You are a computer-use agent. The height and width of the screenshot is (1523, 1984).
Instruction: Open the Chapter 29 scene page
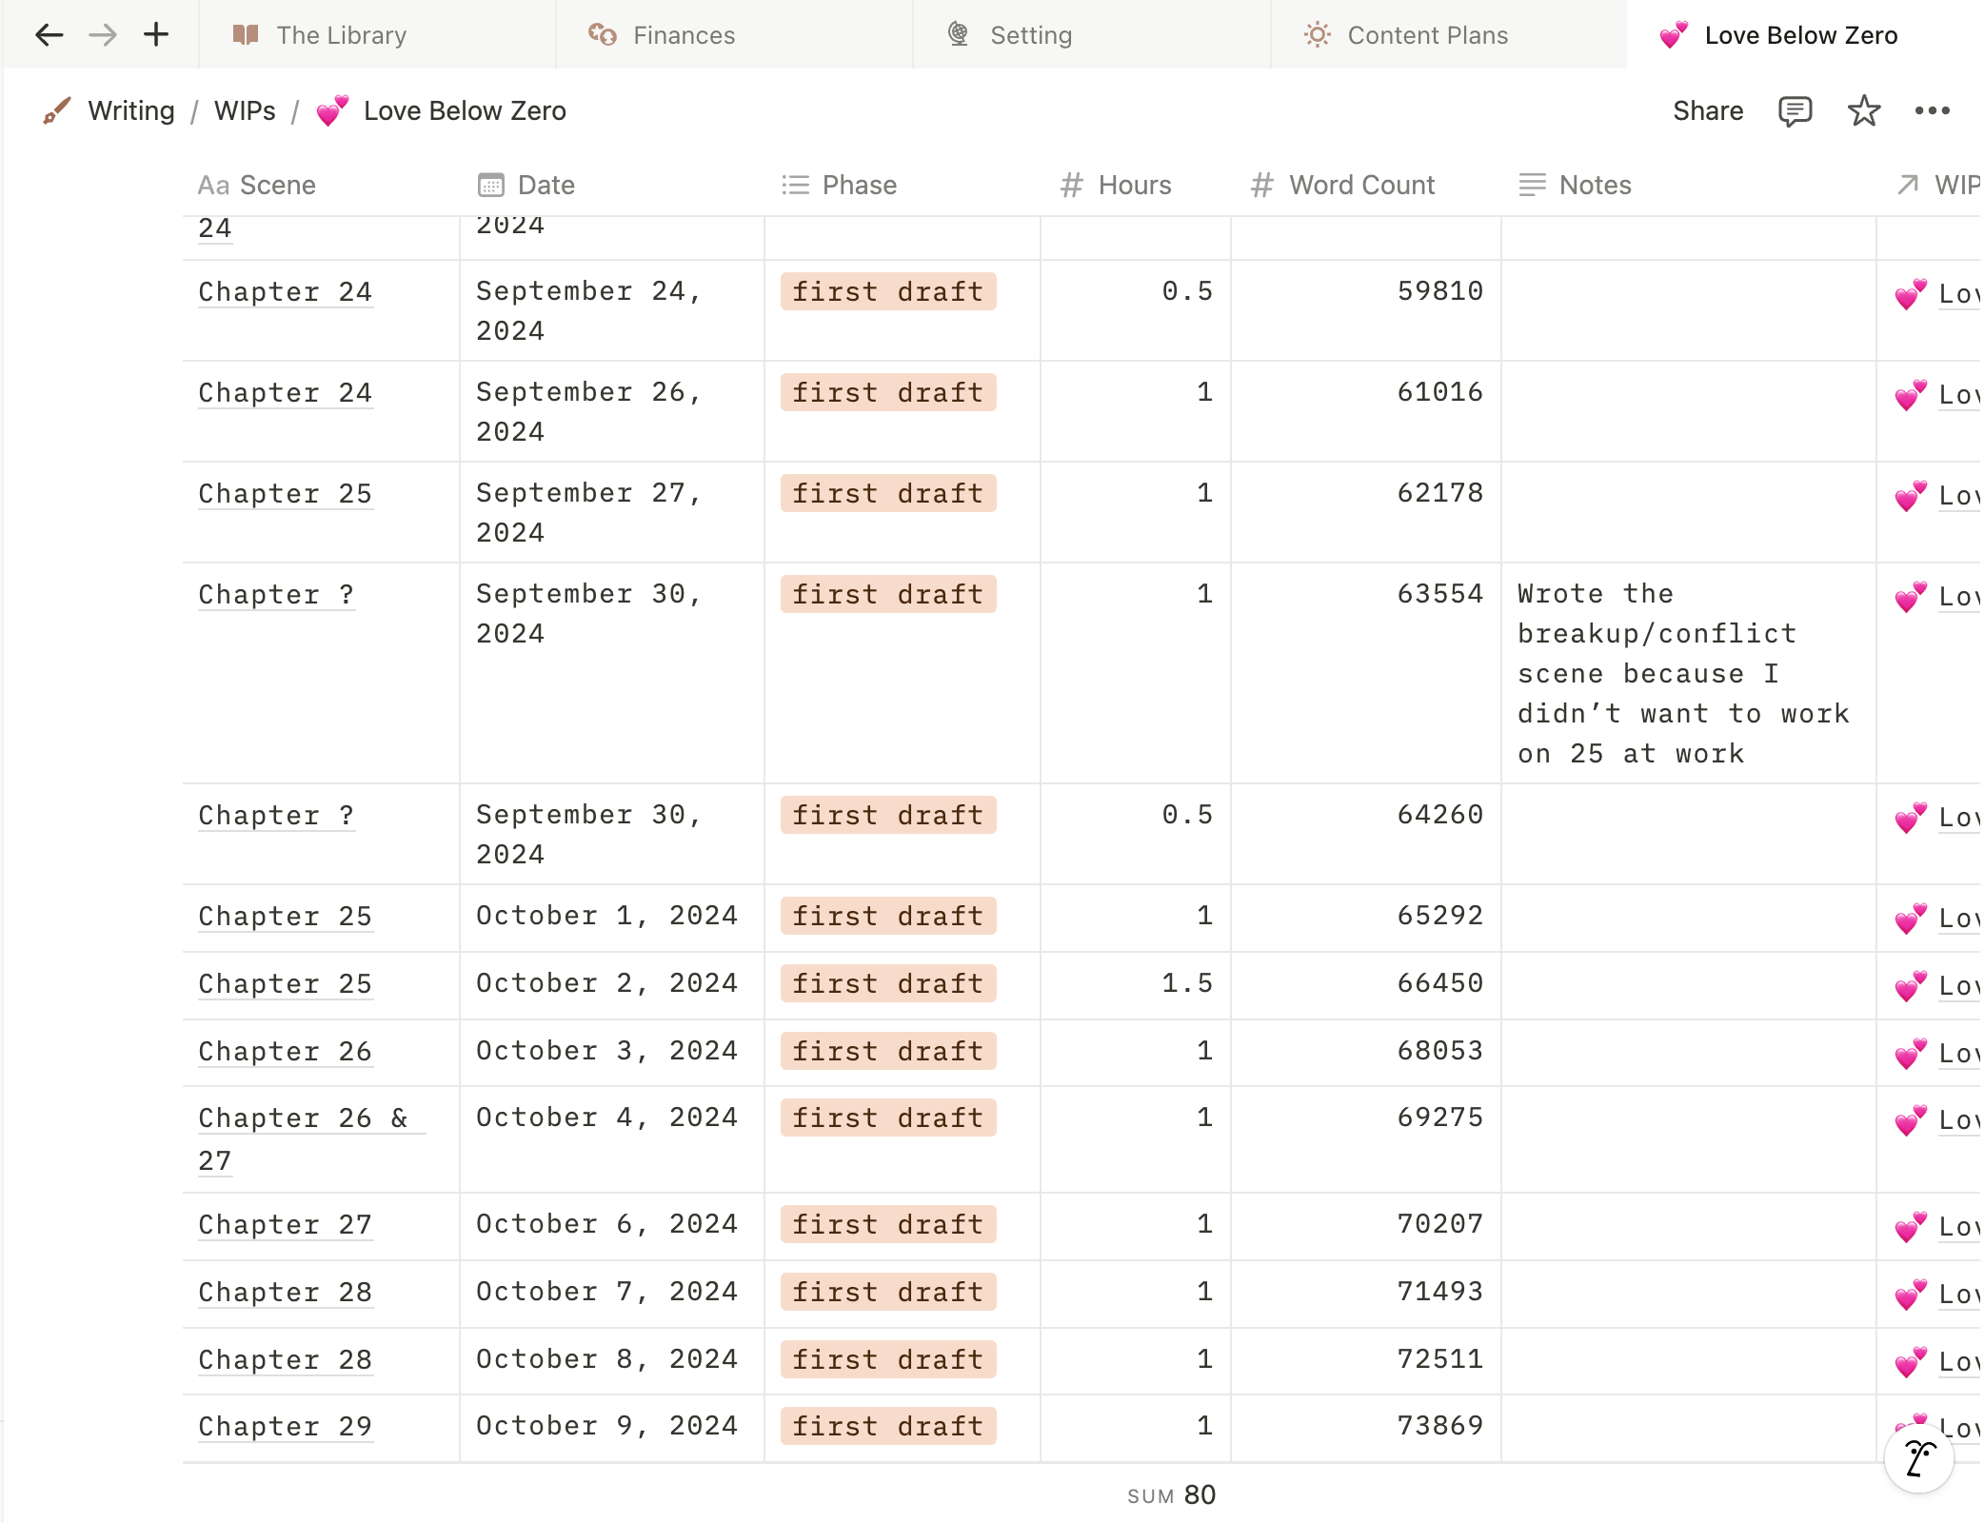point(285,1426)
